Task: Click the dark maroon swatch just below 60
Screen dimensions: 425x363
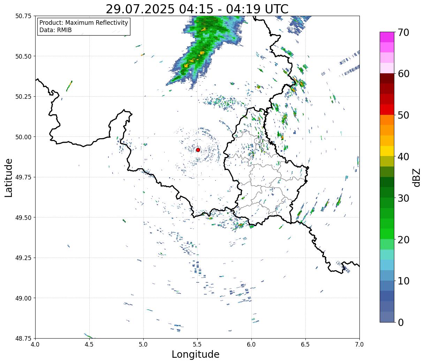Action: (x=387, y=79)
